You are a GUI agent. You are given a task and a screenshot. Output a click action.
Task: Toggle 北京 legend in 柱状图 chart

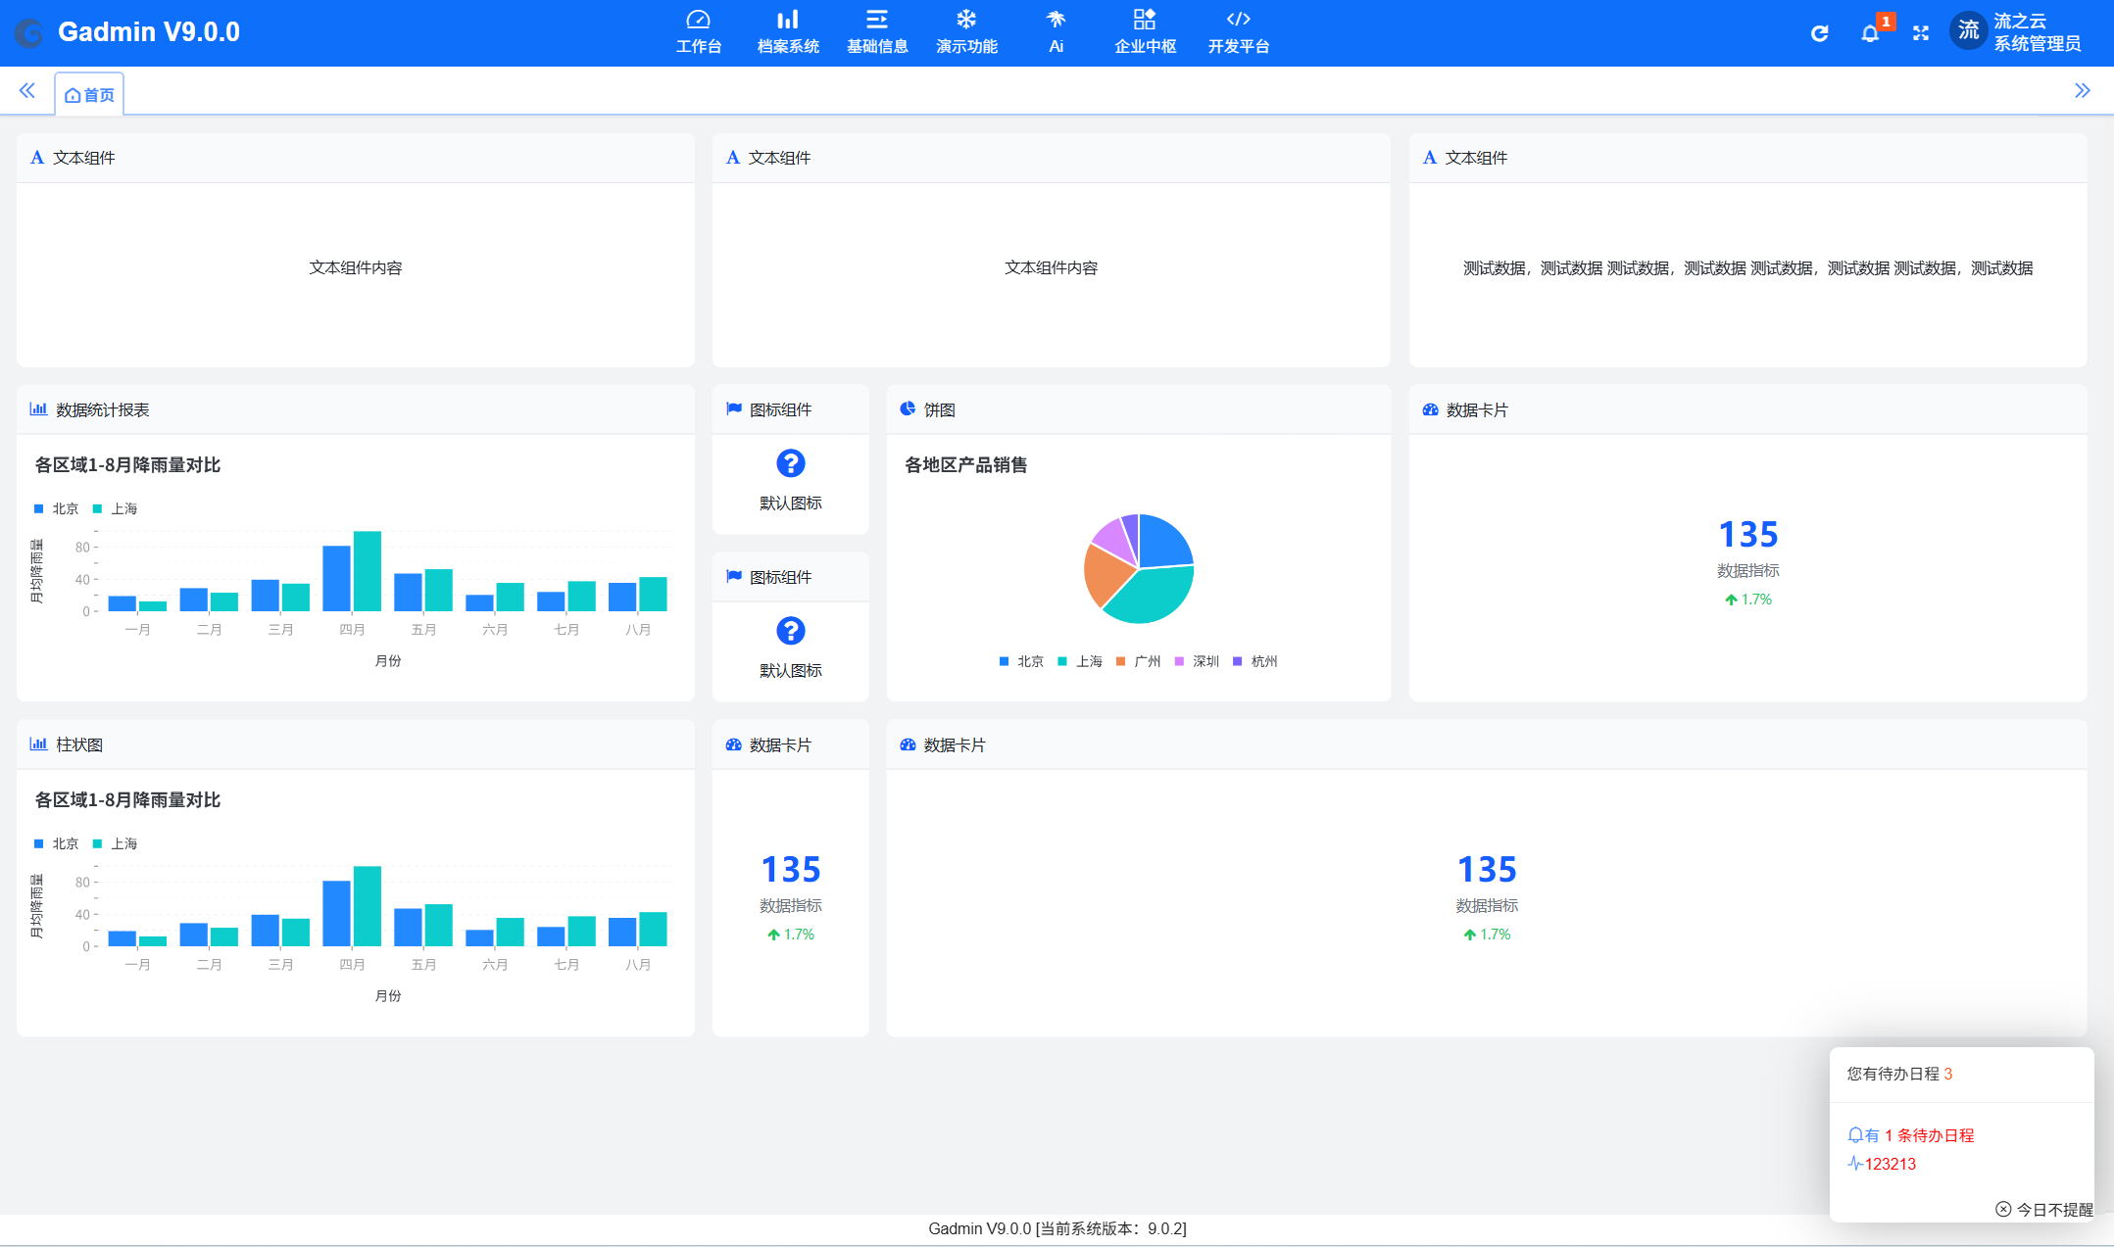pyautogui.click(x=57, y=843)
